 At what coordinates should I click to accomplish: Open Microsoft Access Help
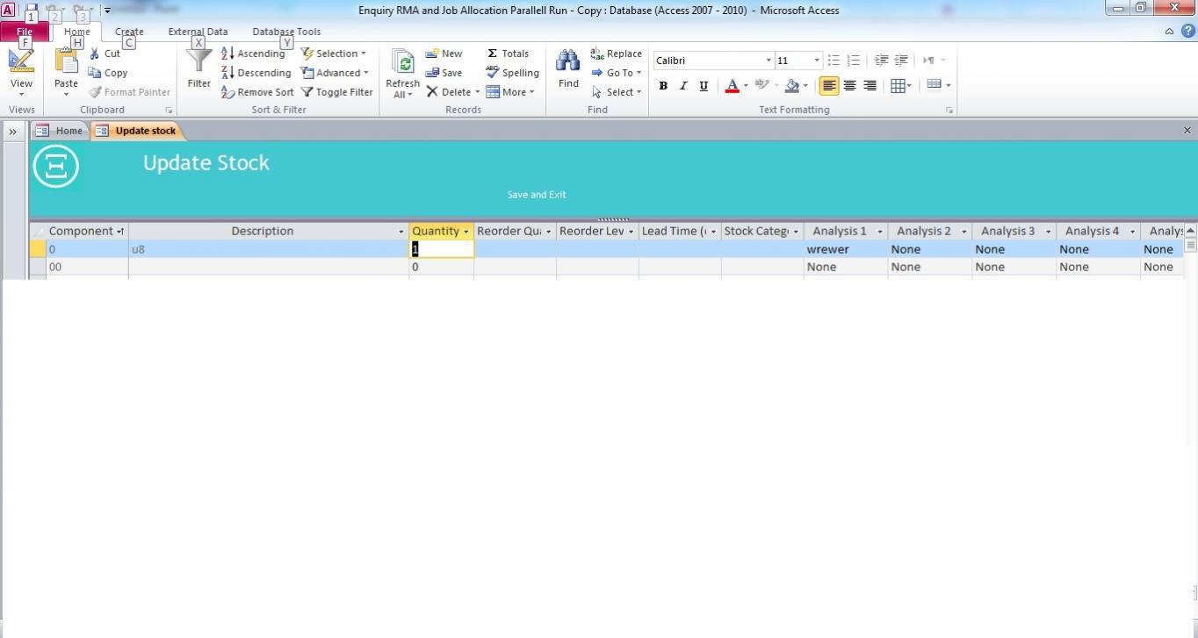point(1187,31)
